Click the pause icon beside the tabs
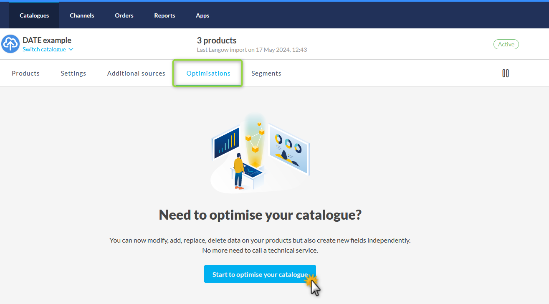 tap(505, 73)
